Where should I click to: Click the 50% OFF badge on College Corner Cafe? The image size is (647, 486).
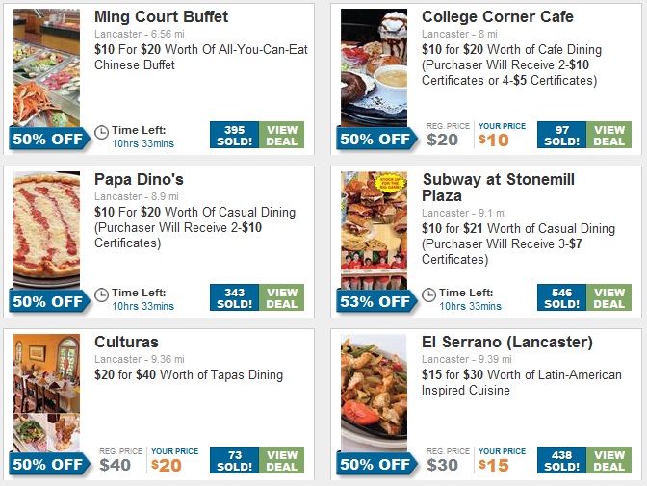(x=375, y=139)
